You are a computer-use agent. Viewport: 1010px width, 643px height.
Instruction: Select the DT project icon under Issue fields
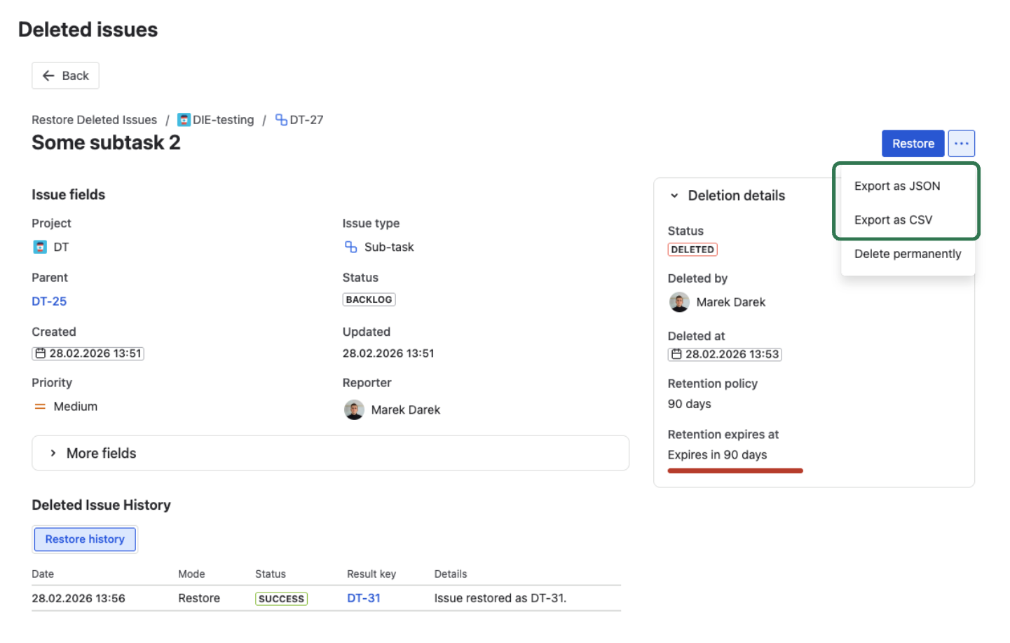[39, 247]
